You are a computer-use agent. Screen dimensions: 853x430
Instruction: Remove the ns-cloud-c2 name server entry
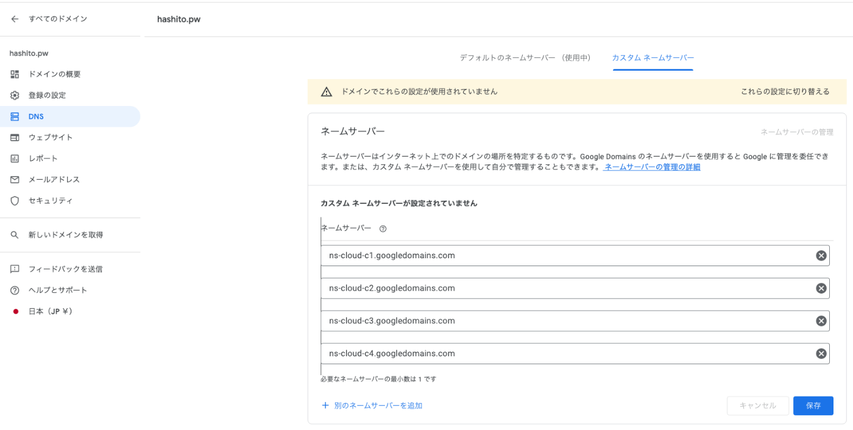(821, 288)
